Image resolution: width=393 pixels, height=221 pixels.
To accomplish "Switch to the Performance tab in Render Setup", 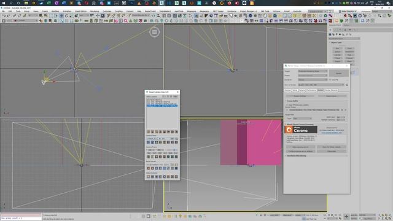I will tap(311, 90).
